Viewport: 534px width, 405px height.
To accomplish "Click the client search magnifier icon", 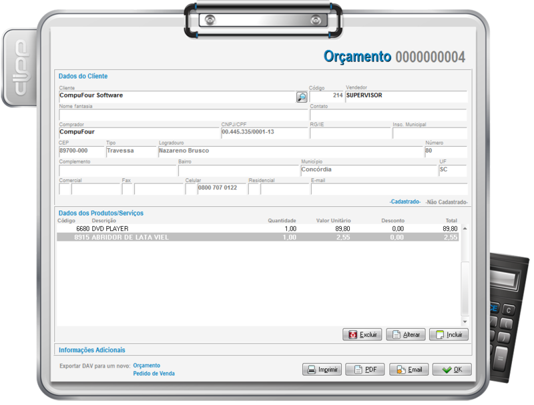I will (x=302, y=97).
